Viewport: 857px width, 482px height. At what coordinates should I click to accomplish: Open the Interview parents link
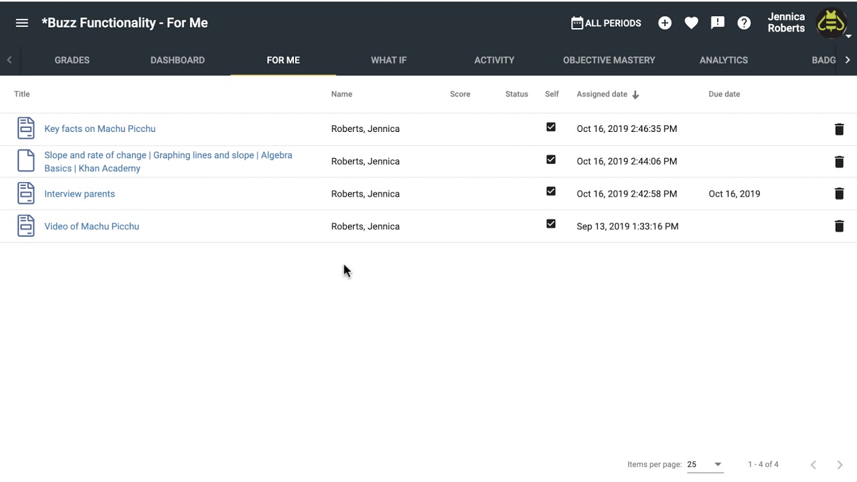pyautogui.click(x=80, y=193)
